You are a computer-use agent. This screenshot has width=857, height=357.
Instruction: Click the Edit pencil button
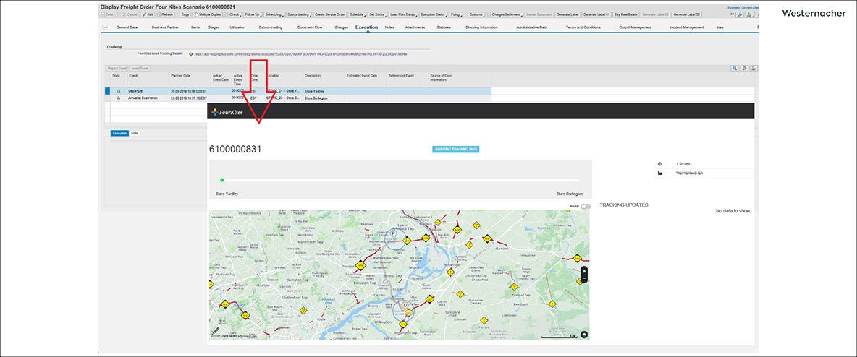[x=148, y=14]
